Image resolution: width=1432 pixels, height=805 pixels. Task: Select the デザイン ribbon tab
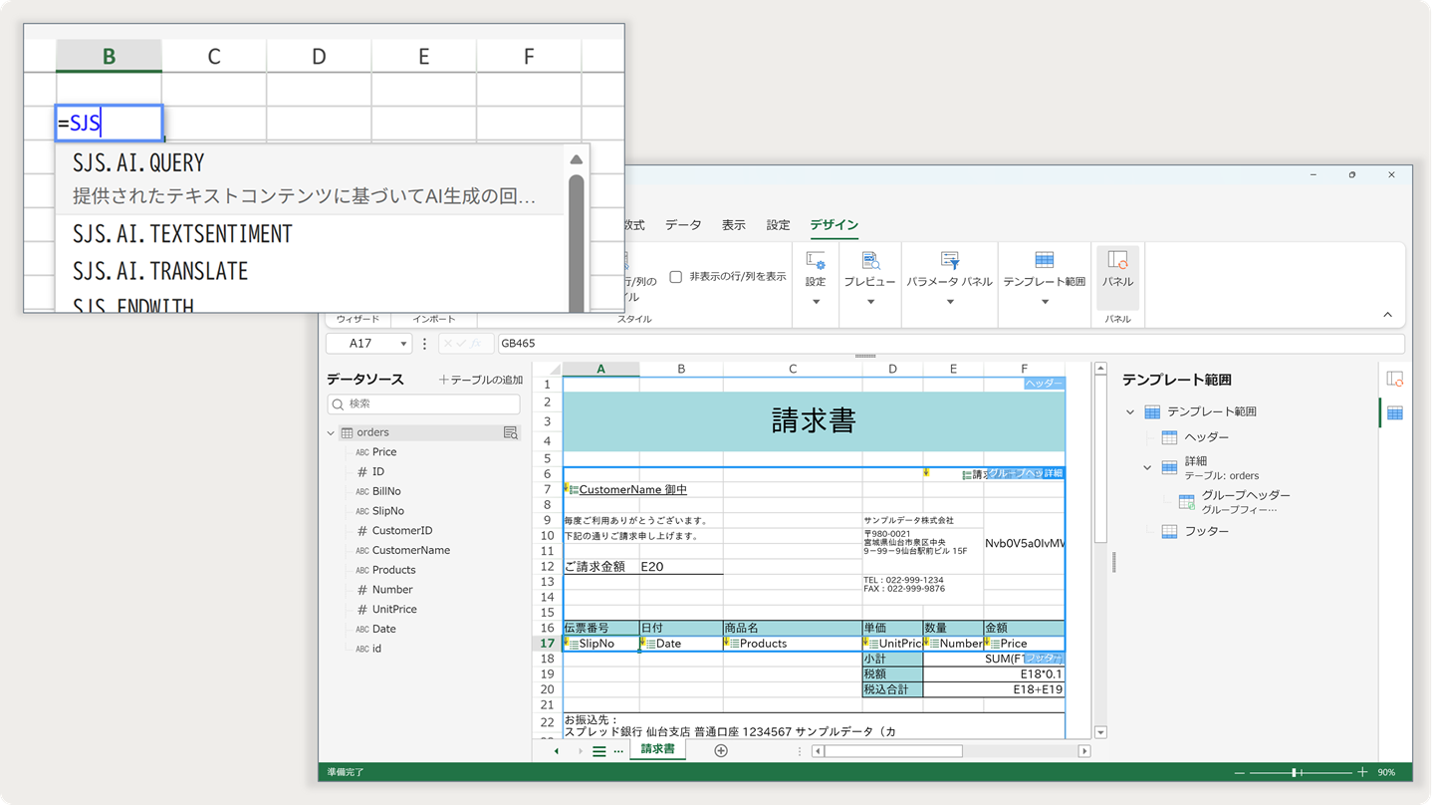coord(834,225)
